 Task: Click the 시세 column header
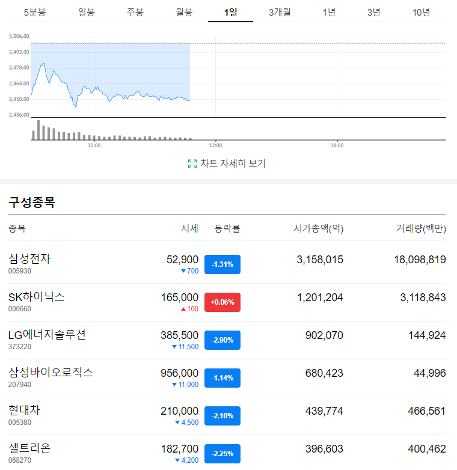[x=189, y=229]
